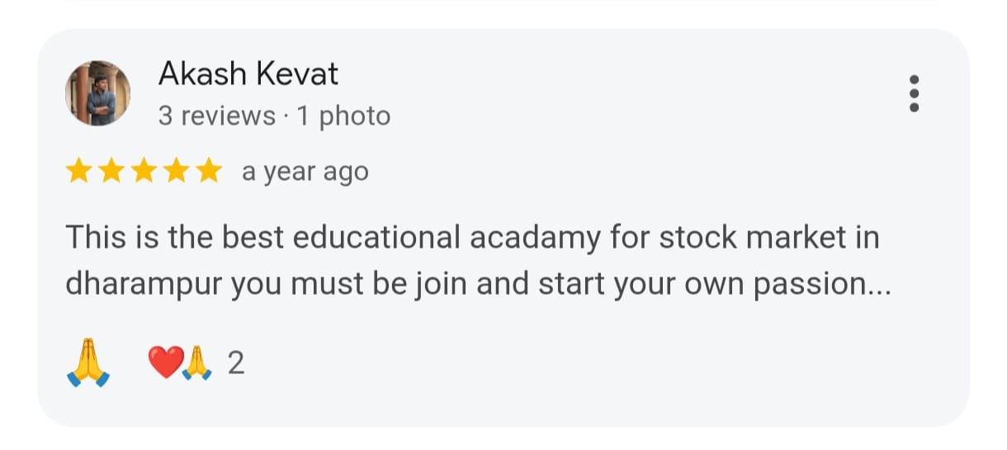Open reviewer name Akash Kevat

248,74
